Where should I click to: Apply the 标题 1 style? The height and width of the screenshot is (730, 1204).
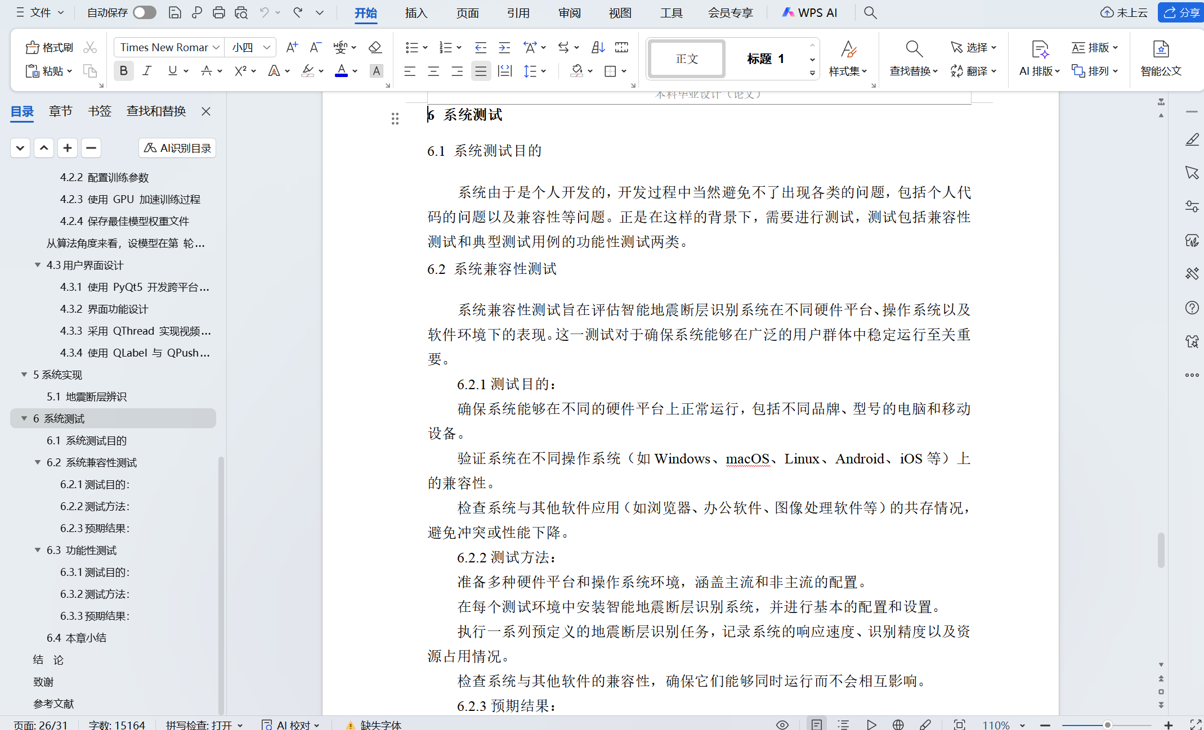766,58
